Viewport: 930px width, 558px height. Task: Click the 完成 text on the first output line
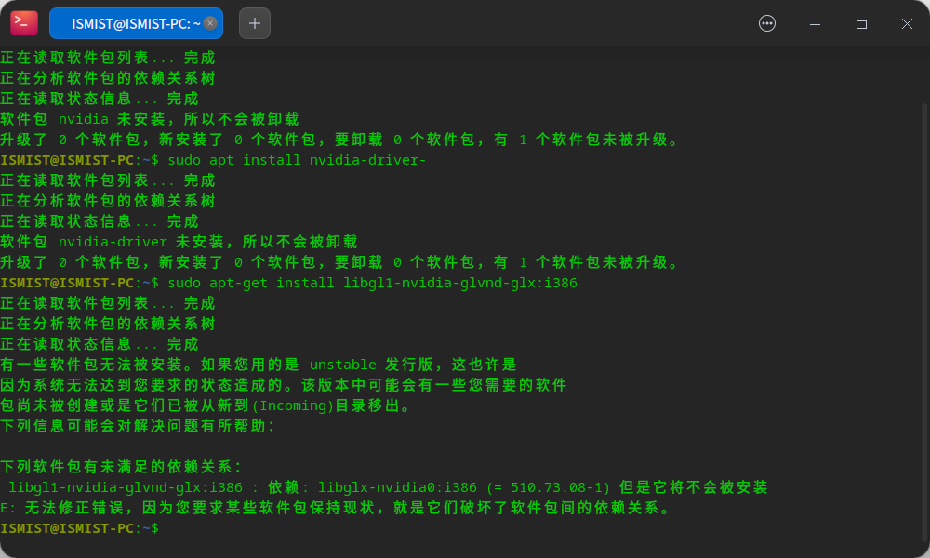(200, 57)
